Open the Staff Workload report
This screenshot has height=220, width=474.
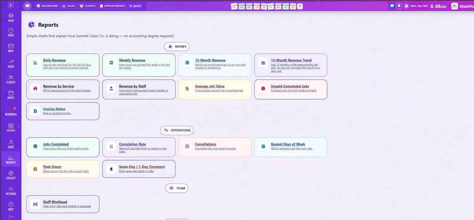[x=63, y=204]
